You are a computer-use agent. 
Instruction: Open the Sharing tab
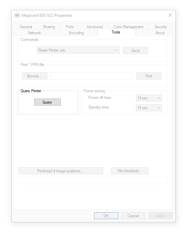pos(49,27)
